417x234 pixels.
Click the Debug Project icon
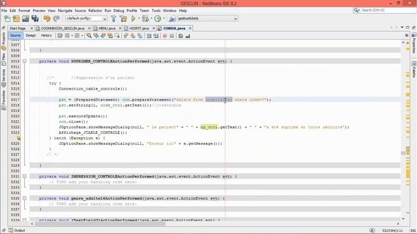click(145, 19)
